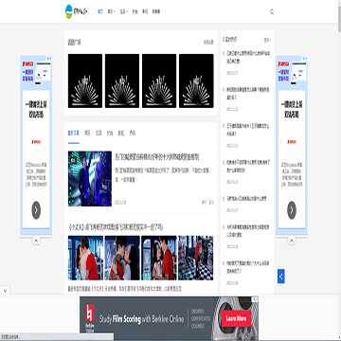341x341 pixels.
Task: Expand the third top navigation item's dropdown
Action: [x=123, y=11]
